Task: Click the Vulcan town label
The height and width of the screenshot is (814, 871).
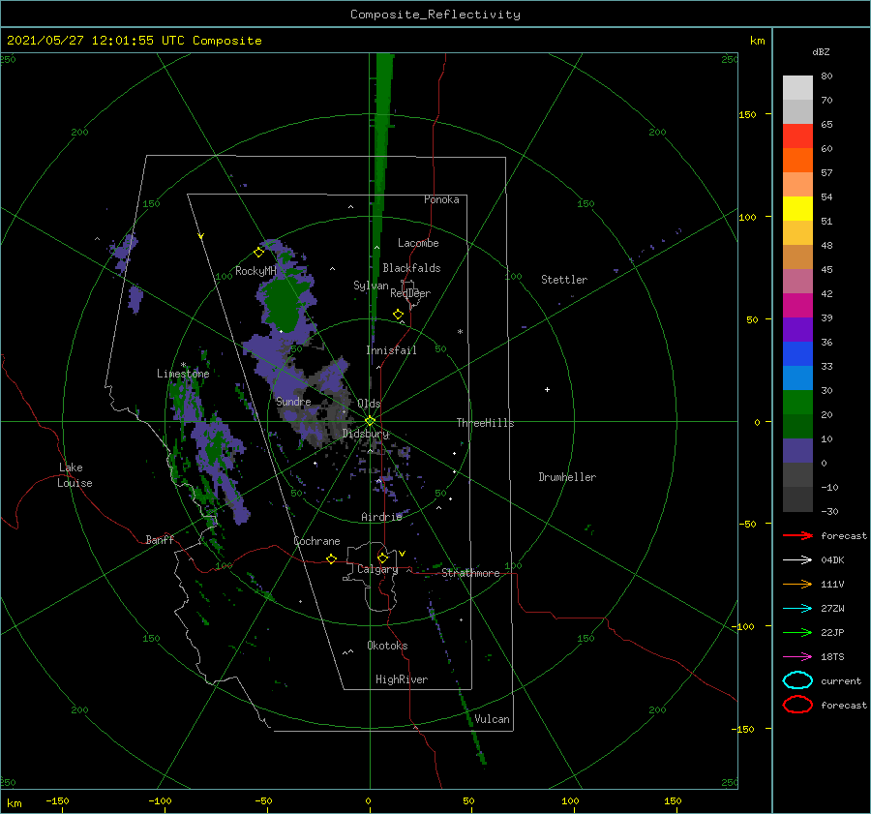Action: click(x=492, y=719)
